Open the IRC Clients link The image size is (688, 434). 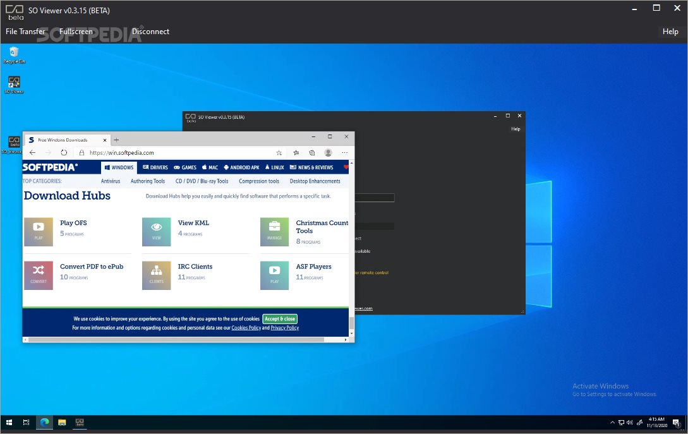tap(195, 267)
